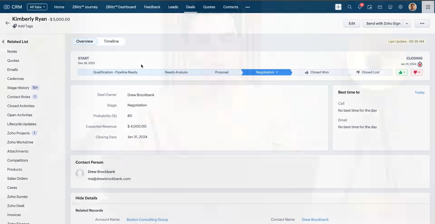
Task: Mark the deal as Closed Lost thumbs-down
Action: (416, 72)
